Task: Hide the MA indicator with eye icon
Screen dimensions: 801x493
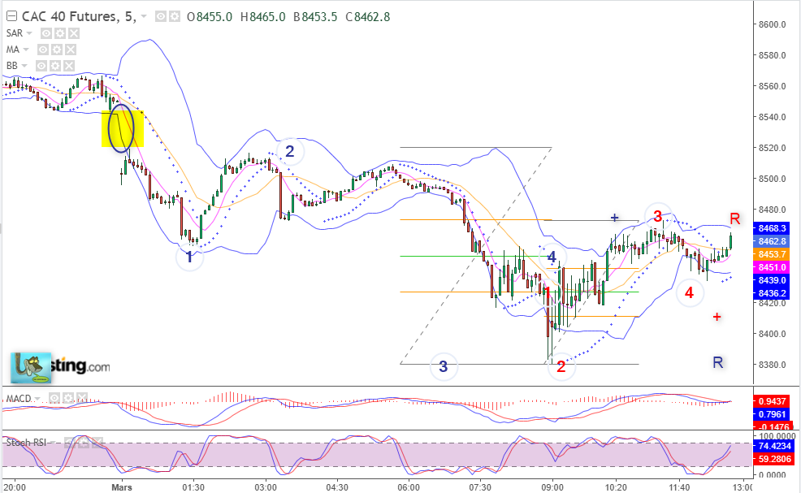Action: click(x=43, y=50)
